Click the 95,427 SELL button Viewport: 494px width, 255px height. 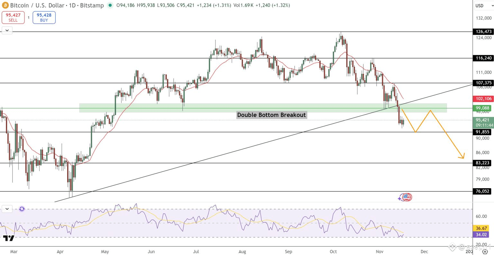(x=13, y=17)
